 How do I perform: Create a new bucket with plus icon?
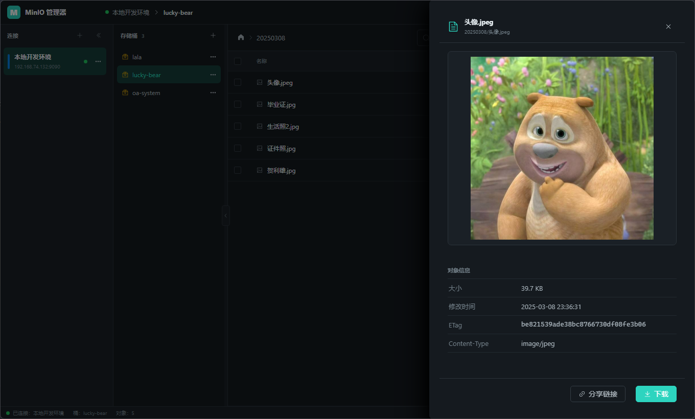tap(213, 36)
